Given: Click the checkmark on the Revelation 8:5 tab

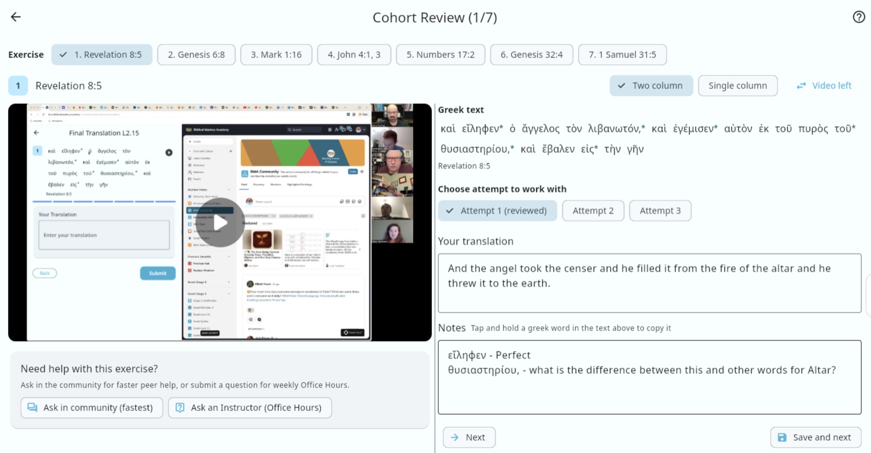Looking at the screenshot, I should (63, 54).
